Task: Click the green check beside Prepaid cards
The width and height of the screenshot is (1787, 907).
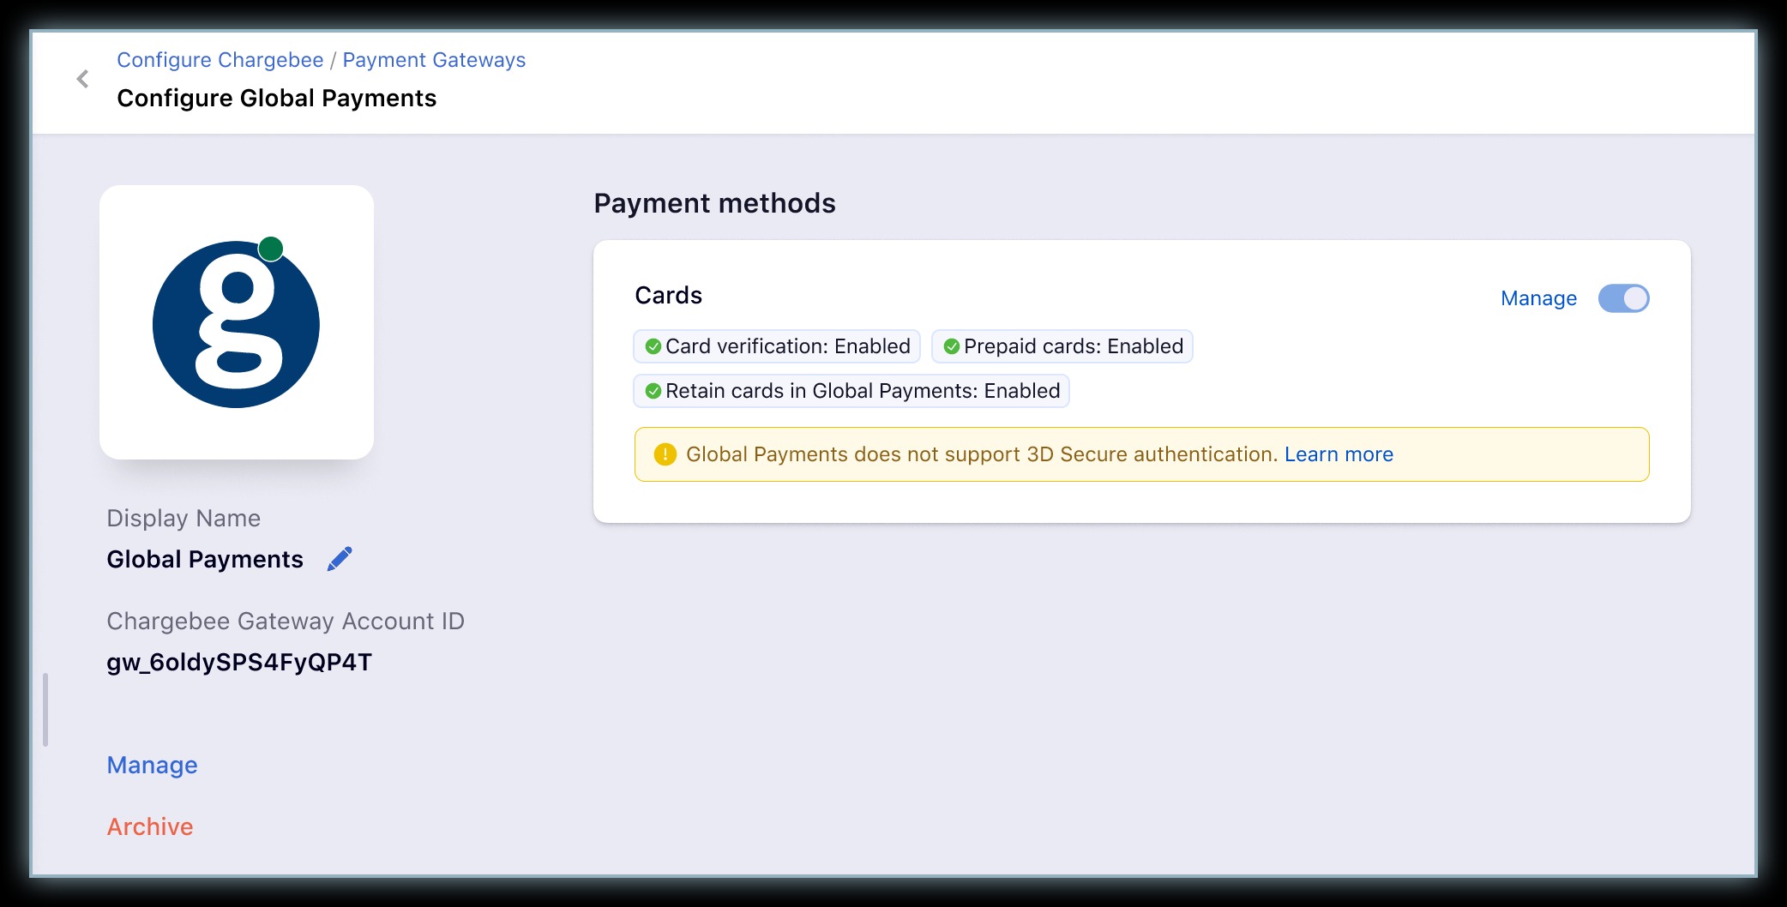Action: tap(951, 346)
